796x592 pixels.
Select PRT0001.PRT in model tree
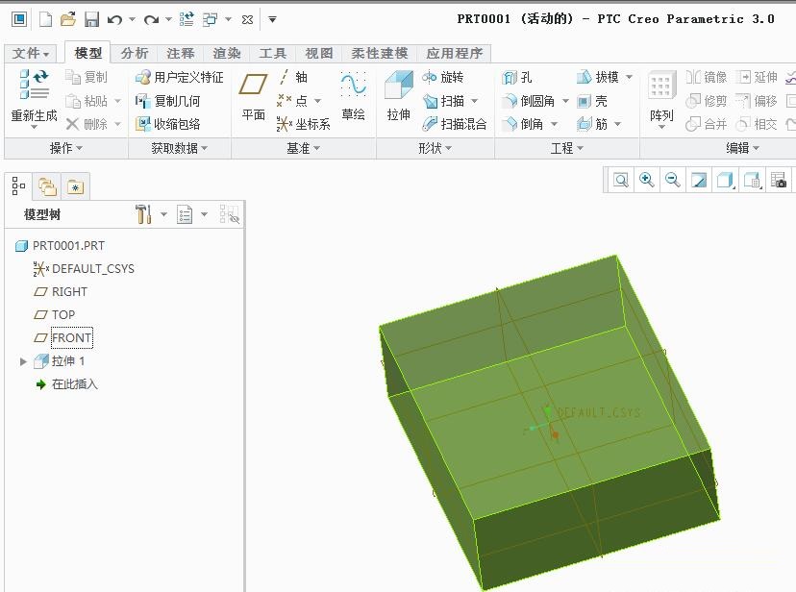[61, 246]
